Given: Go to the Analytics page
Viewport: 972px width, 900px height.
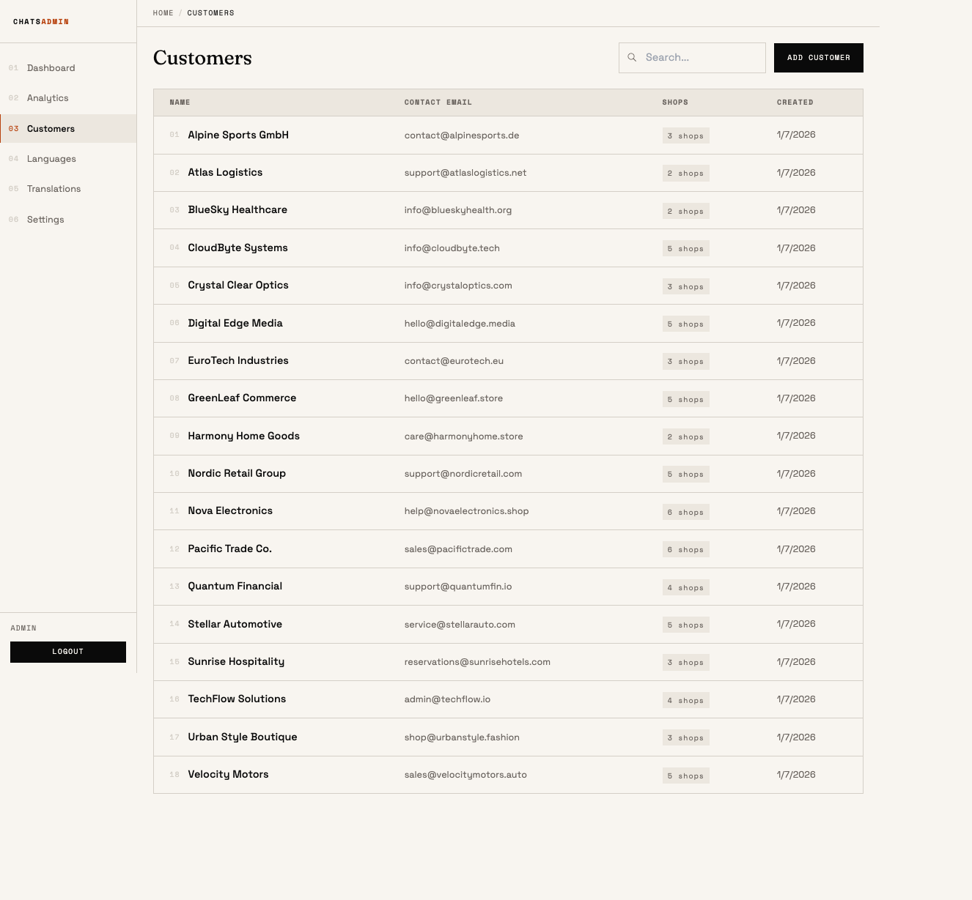Looking at the screenshot, I should pyautogui.click(x=48, y=98).
